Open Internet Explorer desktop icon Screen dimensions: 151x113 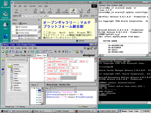click(x=5, y=38)
